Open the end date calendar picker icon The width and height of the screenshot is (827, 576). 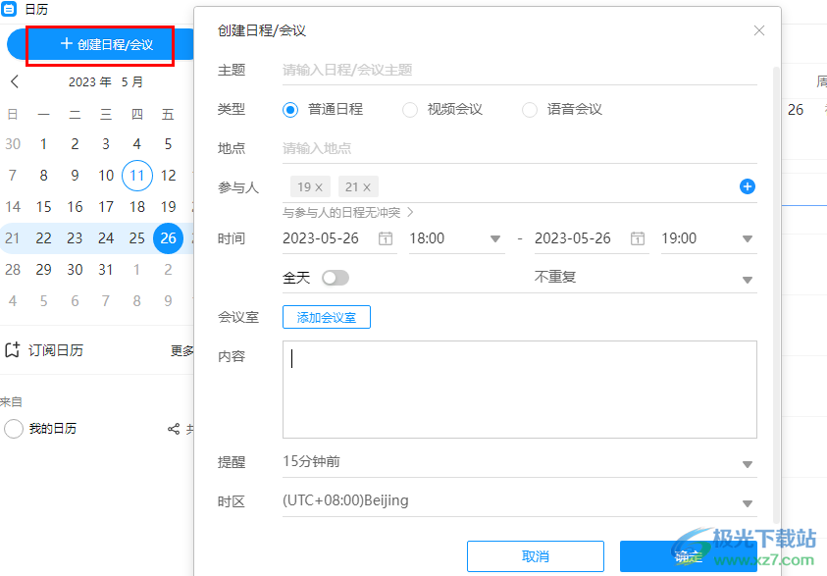click(x=638, y=238)
